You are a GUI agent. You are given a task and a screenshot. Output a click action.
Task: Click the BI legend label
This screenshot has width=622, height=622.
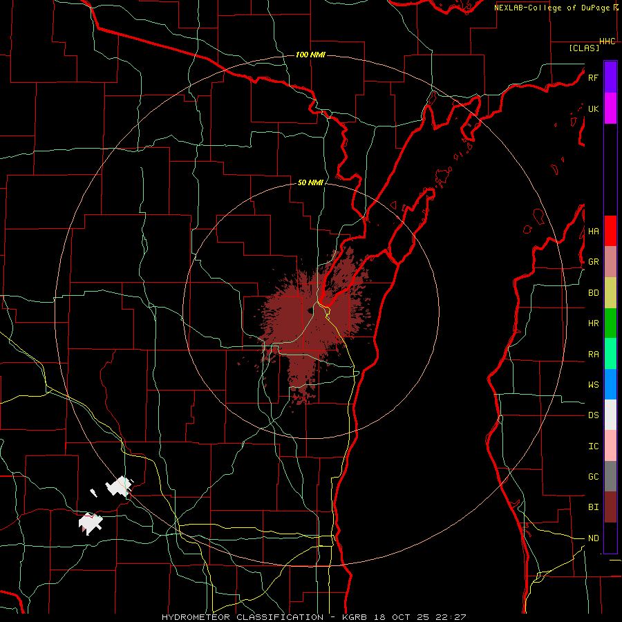(x=593, y=507)
